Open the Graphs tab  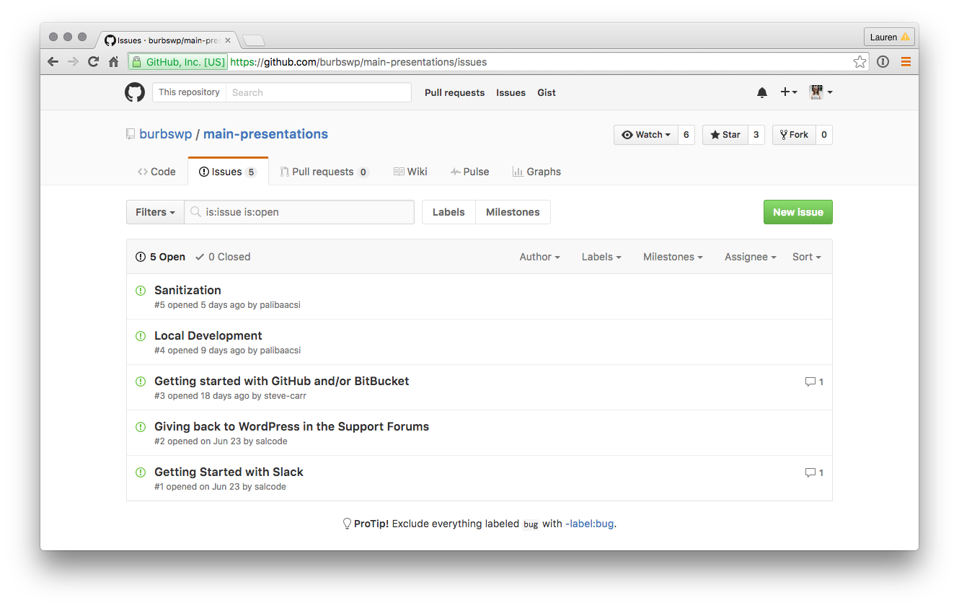[536, 172]
